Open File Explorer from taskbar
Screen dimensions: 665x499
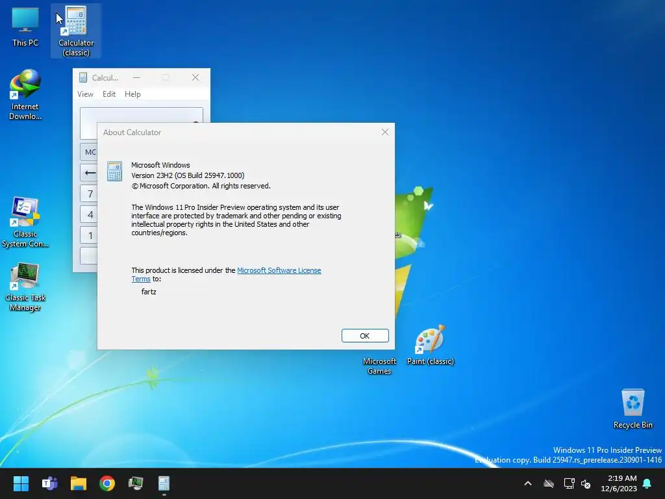coord(79,483)
